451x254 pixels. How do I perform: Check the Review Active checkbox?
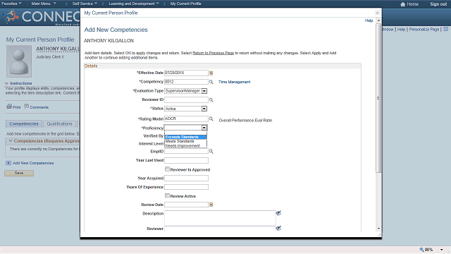tap(167, 195)
